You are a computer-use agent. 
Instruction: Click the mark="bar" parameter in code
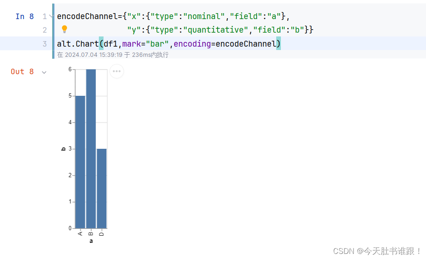click(146, 44)
